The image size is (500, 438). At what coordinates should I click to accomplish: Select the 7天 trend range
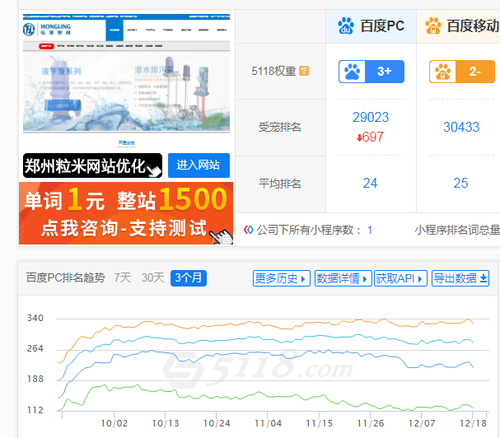(x=123, y=277)
